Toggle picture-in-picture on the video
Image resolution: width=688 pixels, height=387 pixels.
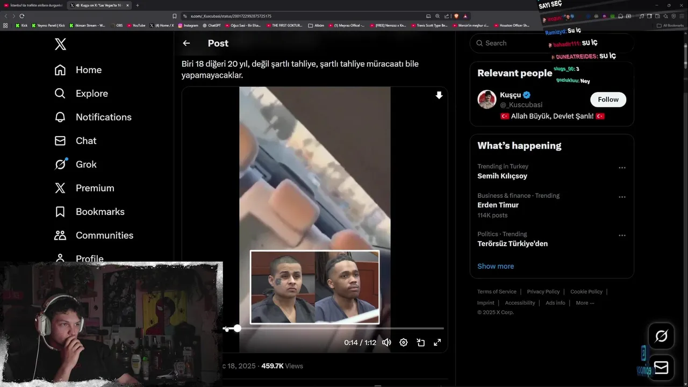[x=421, y=342]
